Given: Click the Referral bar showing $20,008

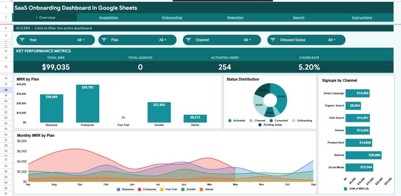Looking at the screenshot, I should click(363, 155).
